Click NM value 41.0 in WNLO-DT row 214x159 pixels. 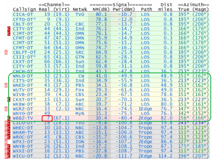point(101,76)
